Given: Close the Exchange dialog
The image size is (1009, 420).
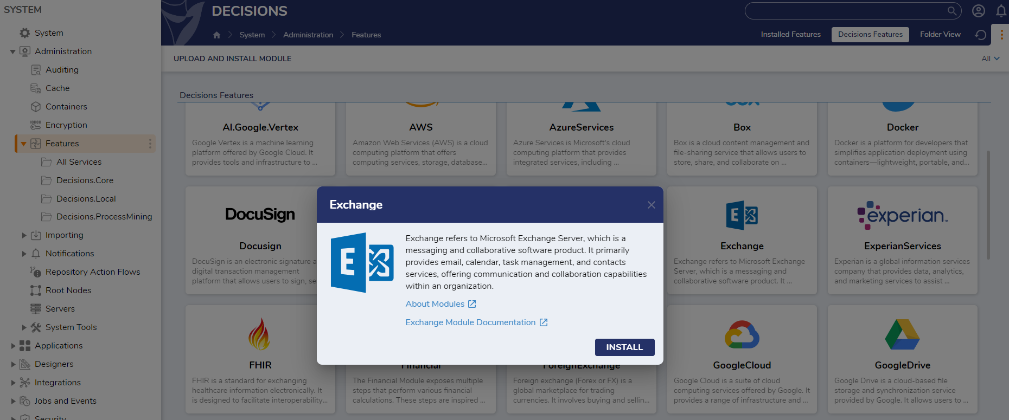Looking at the screenshot, I should [652, 205].
